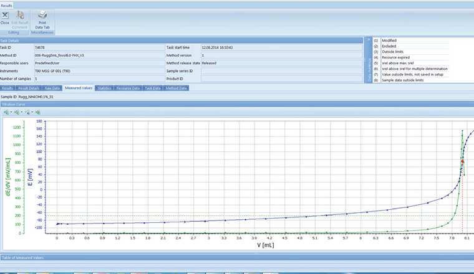Image resolution: width=474 pixels, height=274 pixels.
Task: Open the Method Data tab
Action: point(175,88)
